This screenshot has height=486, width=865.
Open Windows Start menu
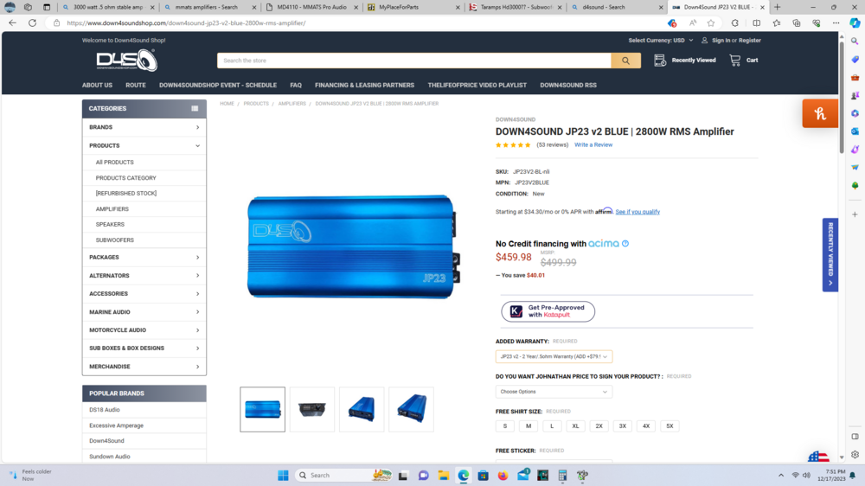(x=283, y=475)
